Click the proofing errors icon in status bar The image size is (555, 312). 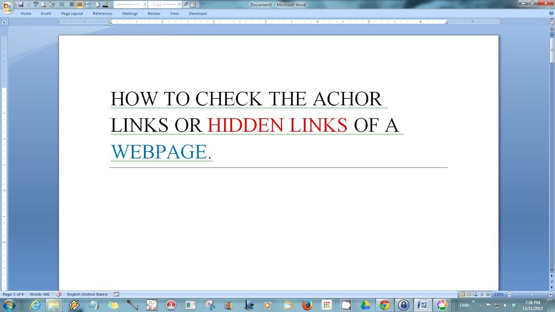click(x=59, y=294)
